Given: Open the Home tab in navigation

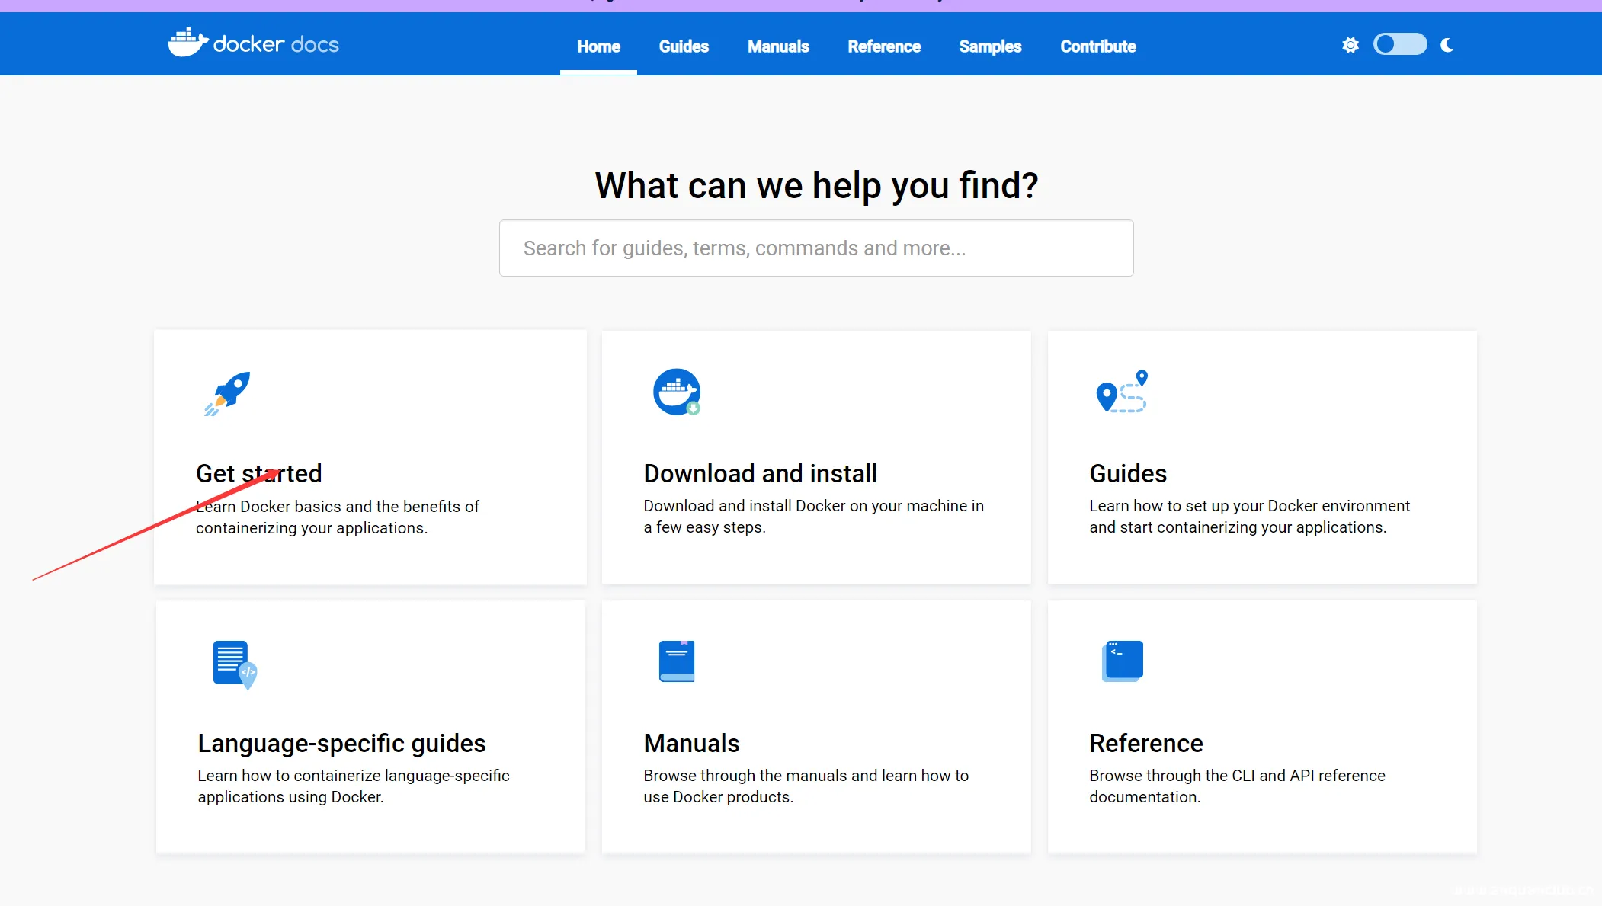Looking at the screenshot, I should click(598, 46).
